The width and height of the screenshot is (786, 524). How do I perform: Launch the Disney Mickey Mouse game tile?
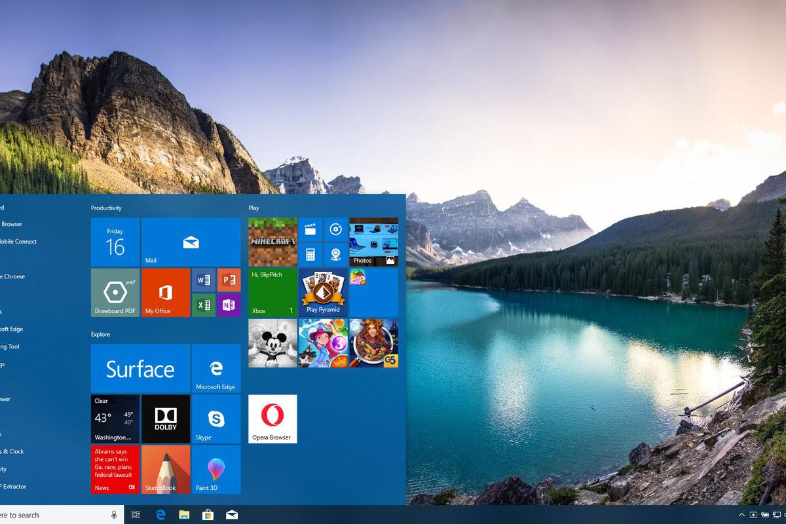(273, 343)
